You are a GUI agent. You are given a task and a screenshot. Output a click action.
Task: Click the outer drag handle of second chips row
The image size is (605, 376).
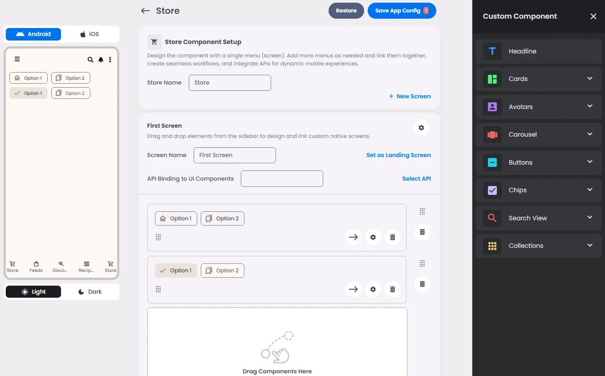422,263
